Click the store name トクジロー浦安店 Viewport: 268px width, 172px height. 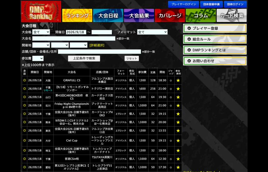[102, 88]
